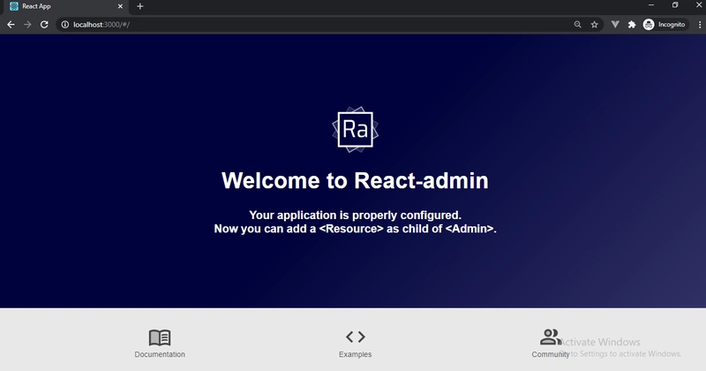Click the Examples code brackets icon

356,337
